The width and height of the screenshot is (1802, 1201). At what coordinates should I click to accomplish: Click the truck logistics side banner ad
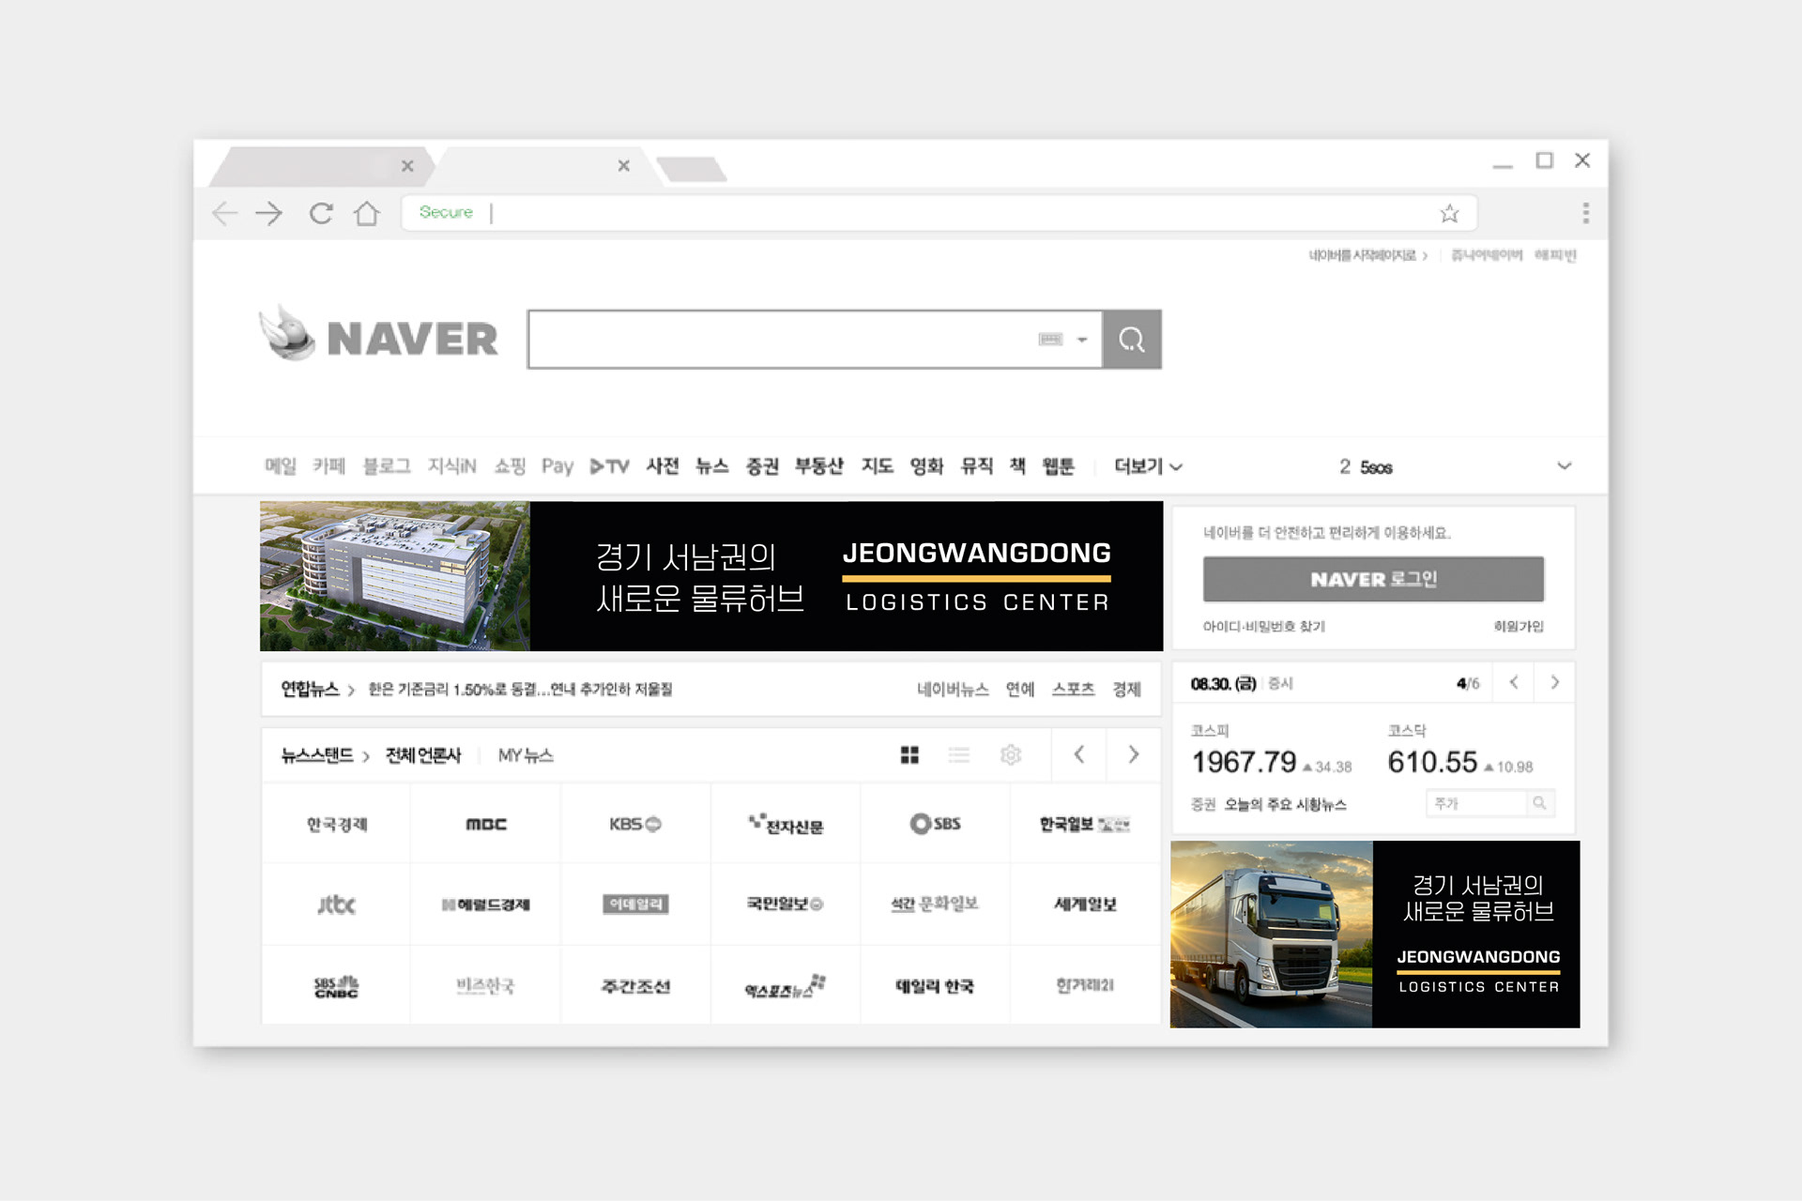pyautogui.click(x=1375, y=935)
